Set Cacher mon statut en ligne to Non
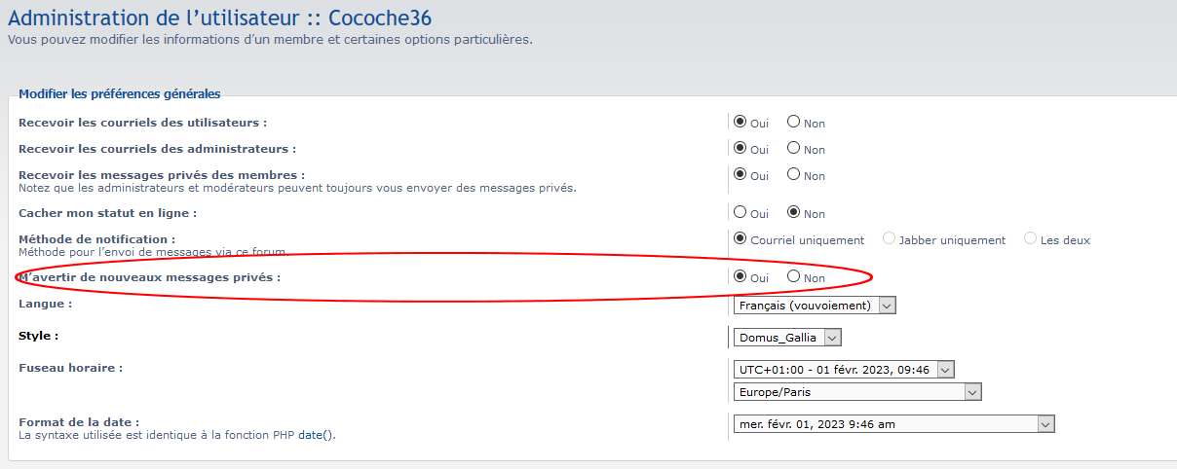Screen dimensions: 1177x469 (x=794, y=212)
